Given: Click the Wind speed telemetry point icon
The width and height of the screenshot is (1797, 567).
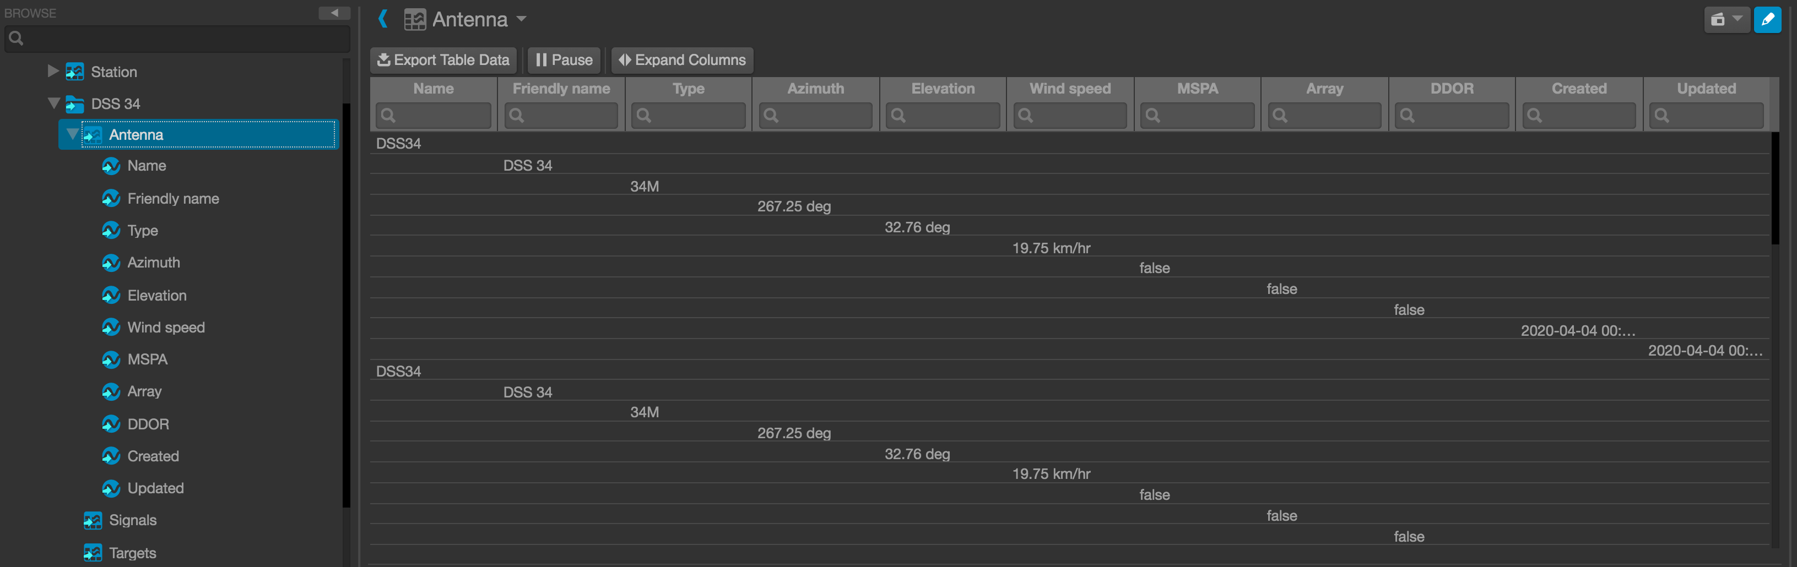Looking at the screenshot, I should pos(112,327).
